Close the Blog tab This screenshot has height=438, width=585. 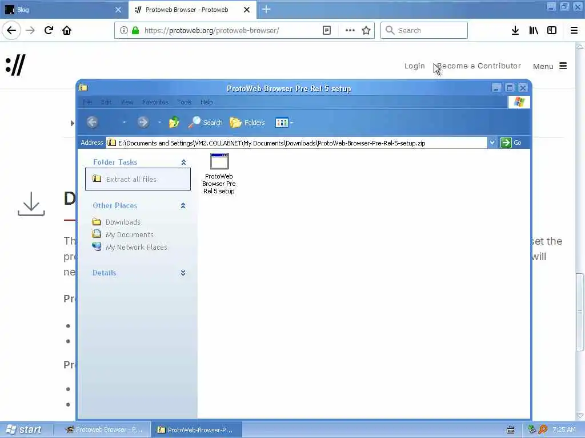point(118,10)
